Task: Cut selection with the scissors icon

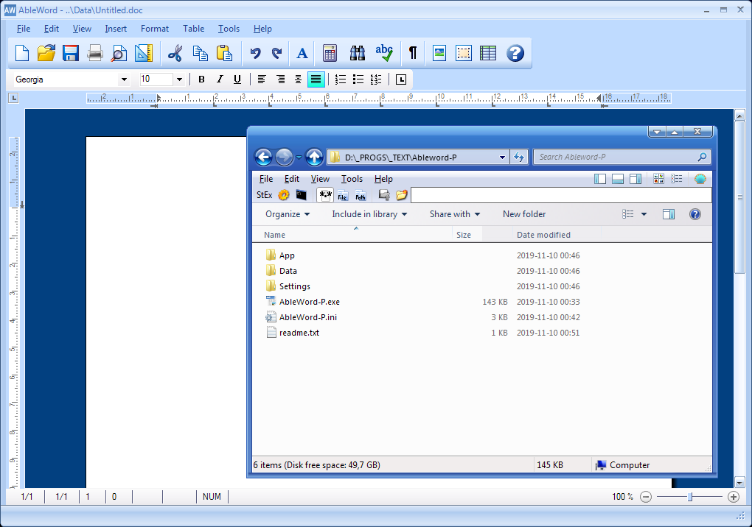Action: pos(175,53)
